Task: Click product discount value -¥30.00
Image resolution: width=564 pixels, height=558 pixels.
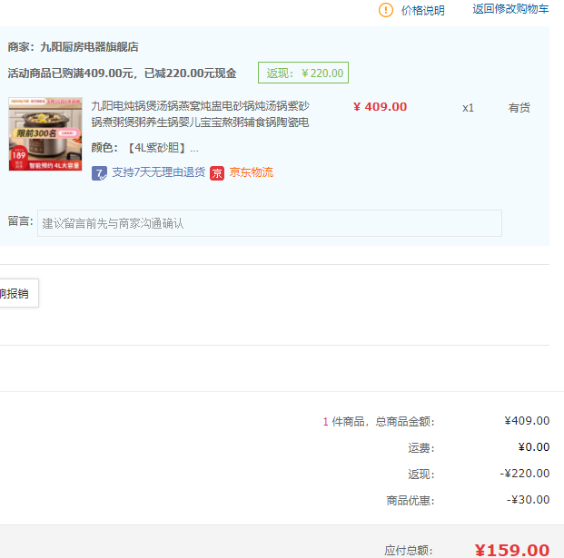Action: (528, 499)
